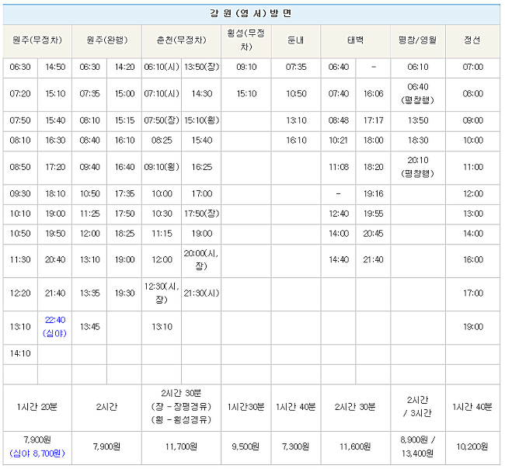Viewport: 505px width, 469px height.
Task: Select the 08:48 태백 departure
Action: (339, 120)
